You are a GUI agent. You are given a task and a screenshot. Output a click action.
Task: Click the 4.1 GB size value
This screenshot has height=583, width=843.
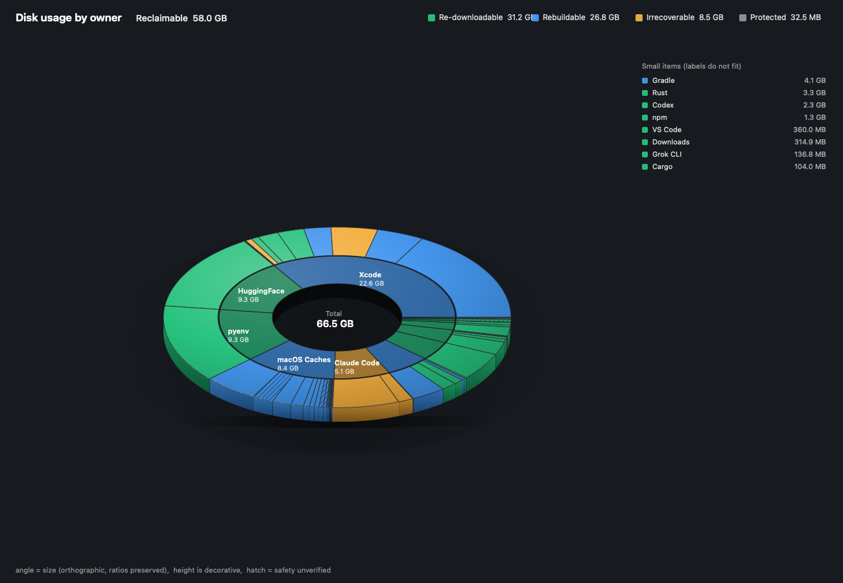815,80
